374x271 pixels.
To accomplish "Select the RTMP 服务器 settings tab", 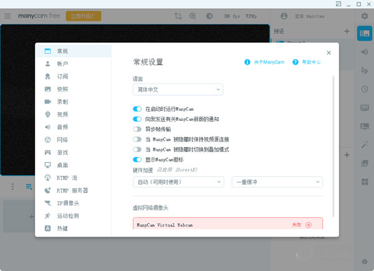I will 73,191.
